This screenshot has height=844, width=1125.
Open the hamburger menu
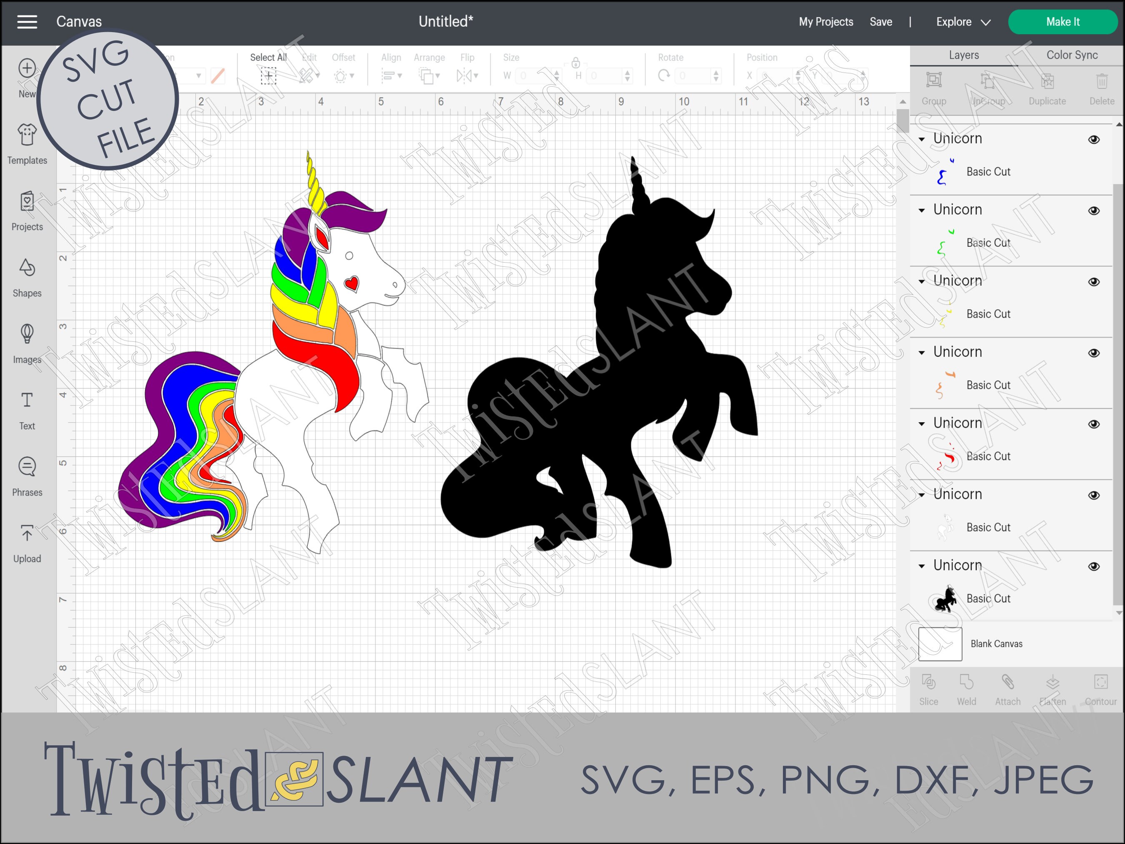27,22
